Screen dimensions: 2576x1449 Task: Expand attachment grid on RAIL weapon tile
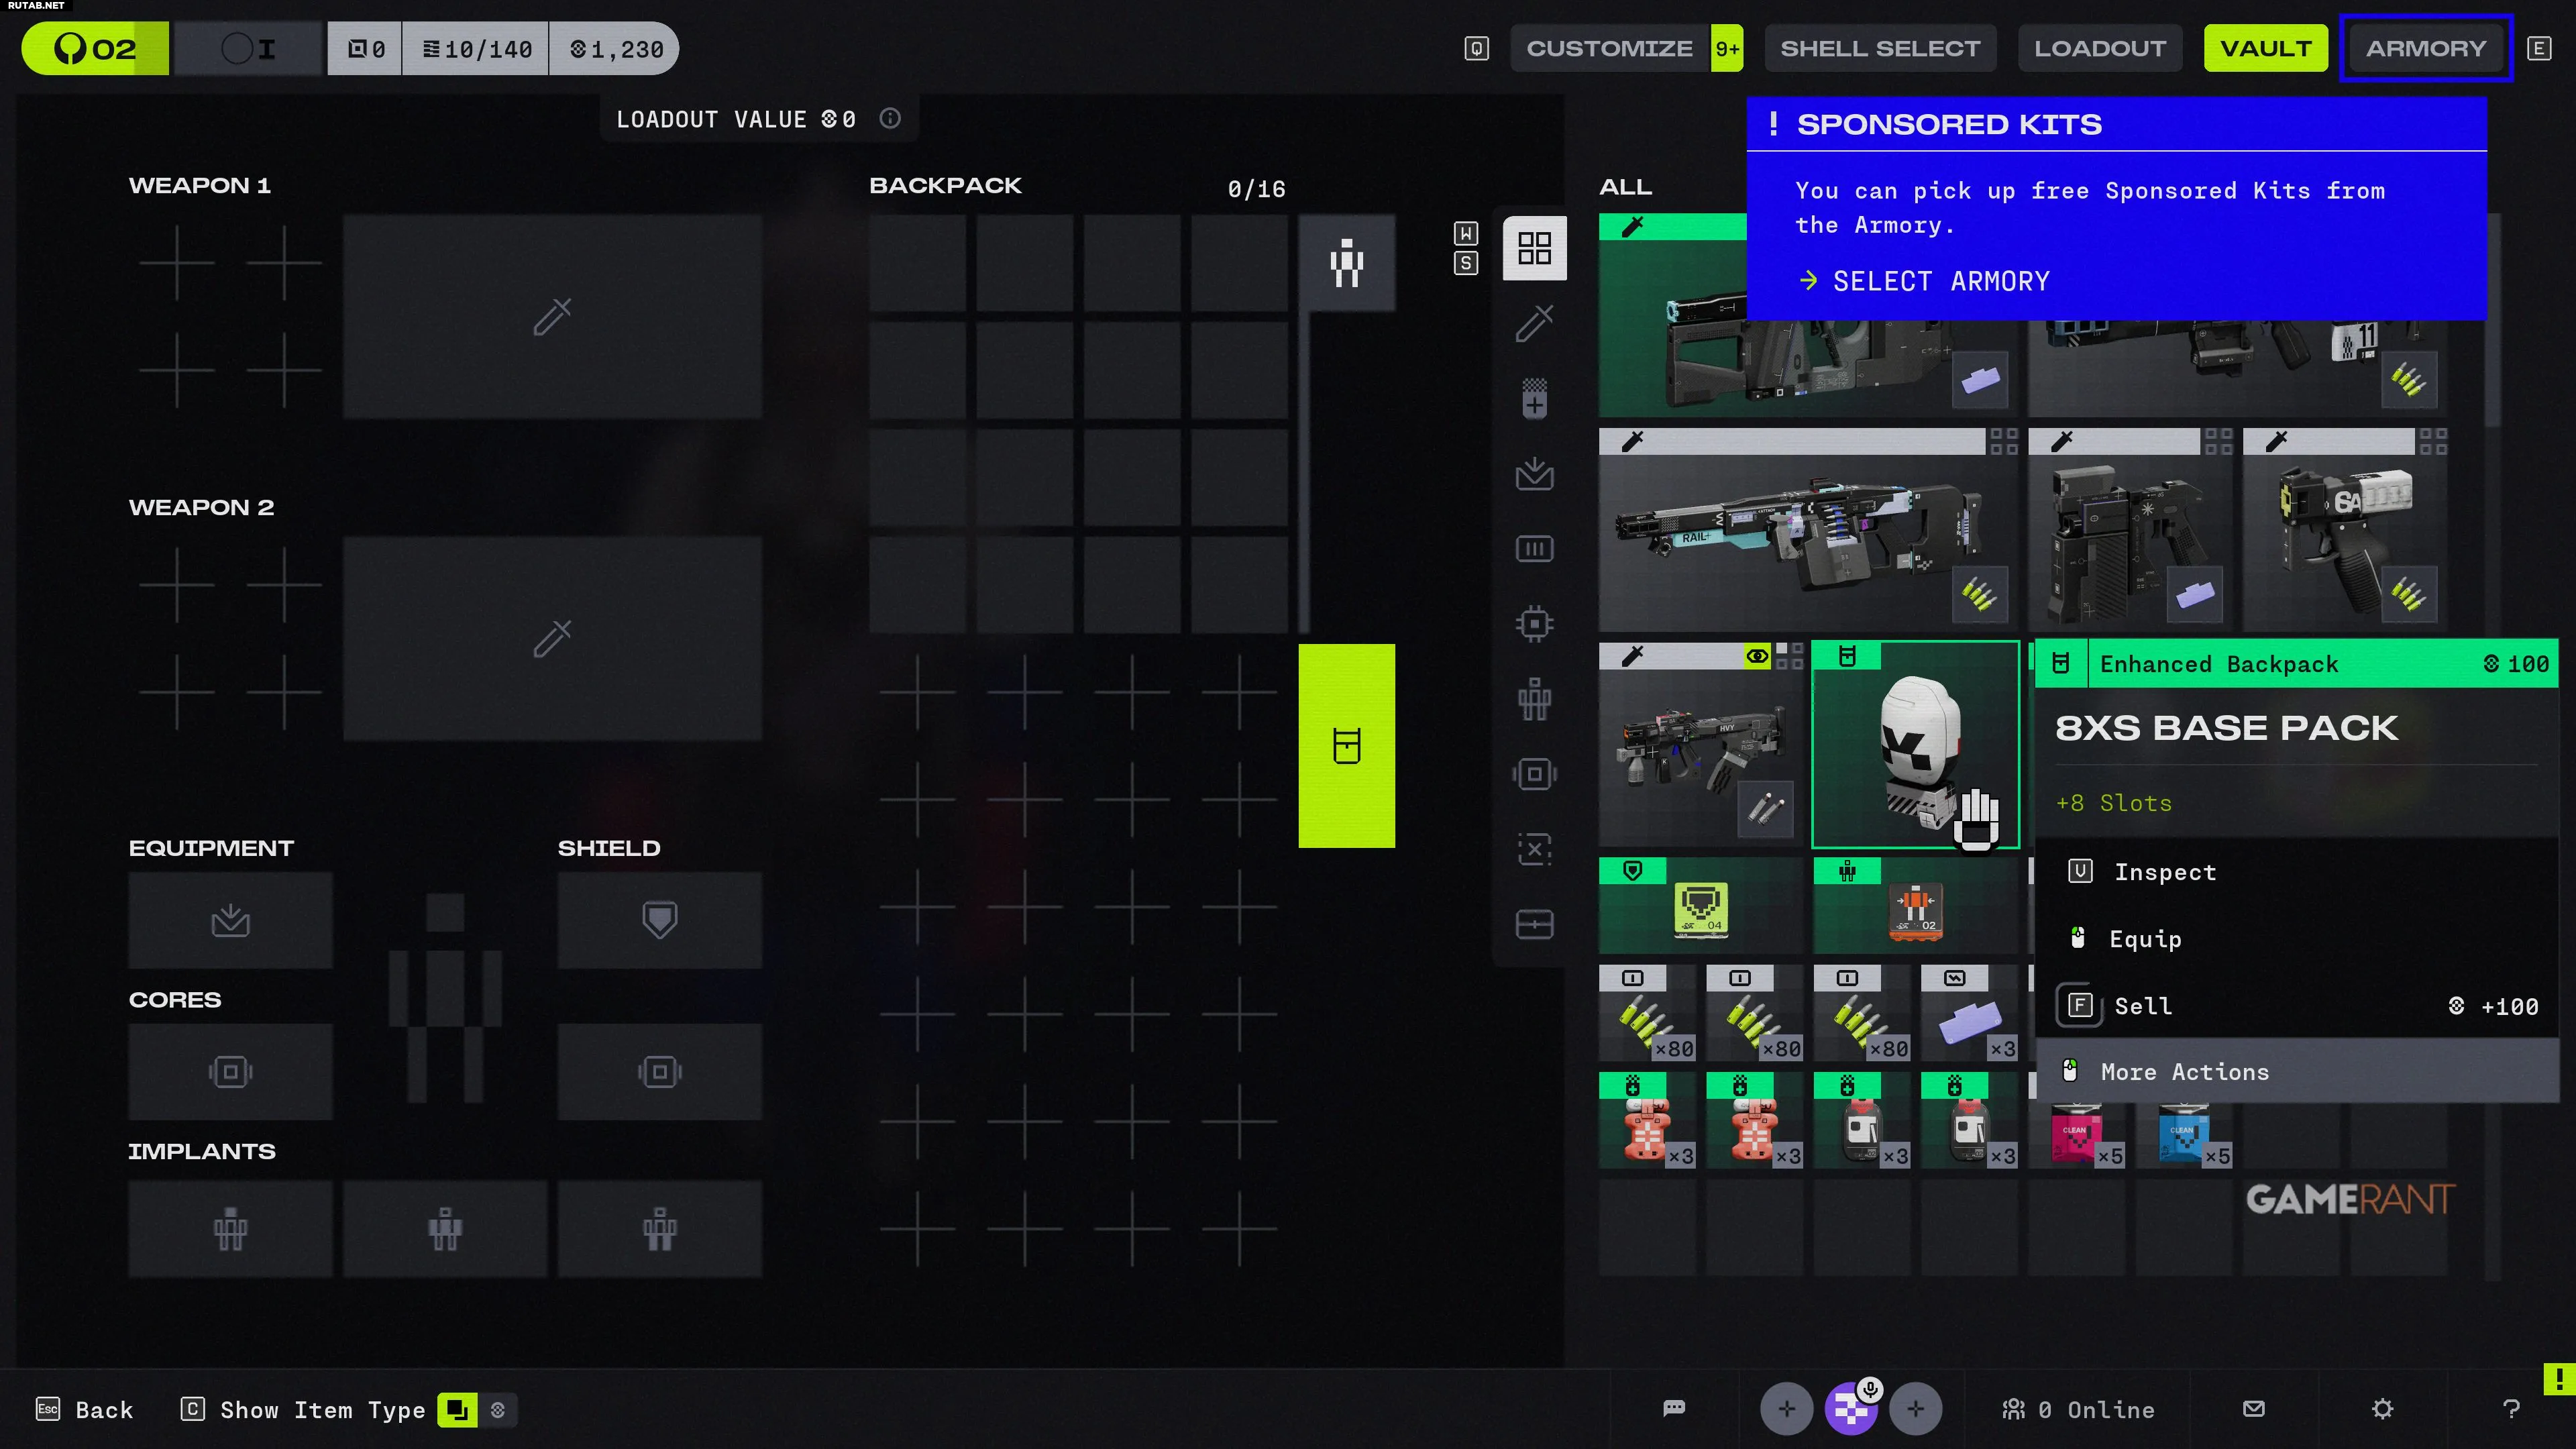2003,441
